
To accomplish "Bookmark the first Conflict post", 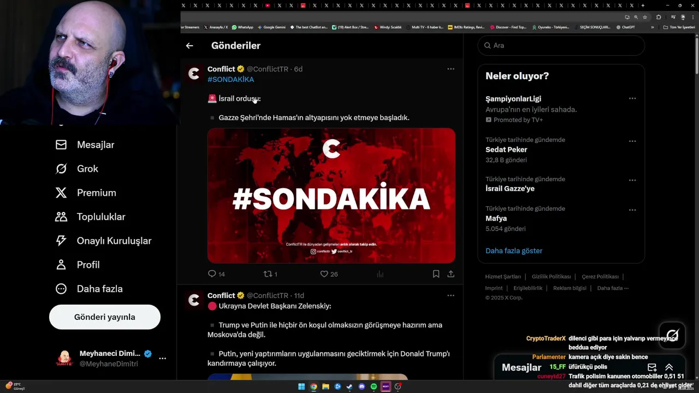I will pyautogui.click(x=436, y=274).
